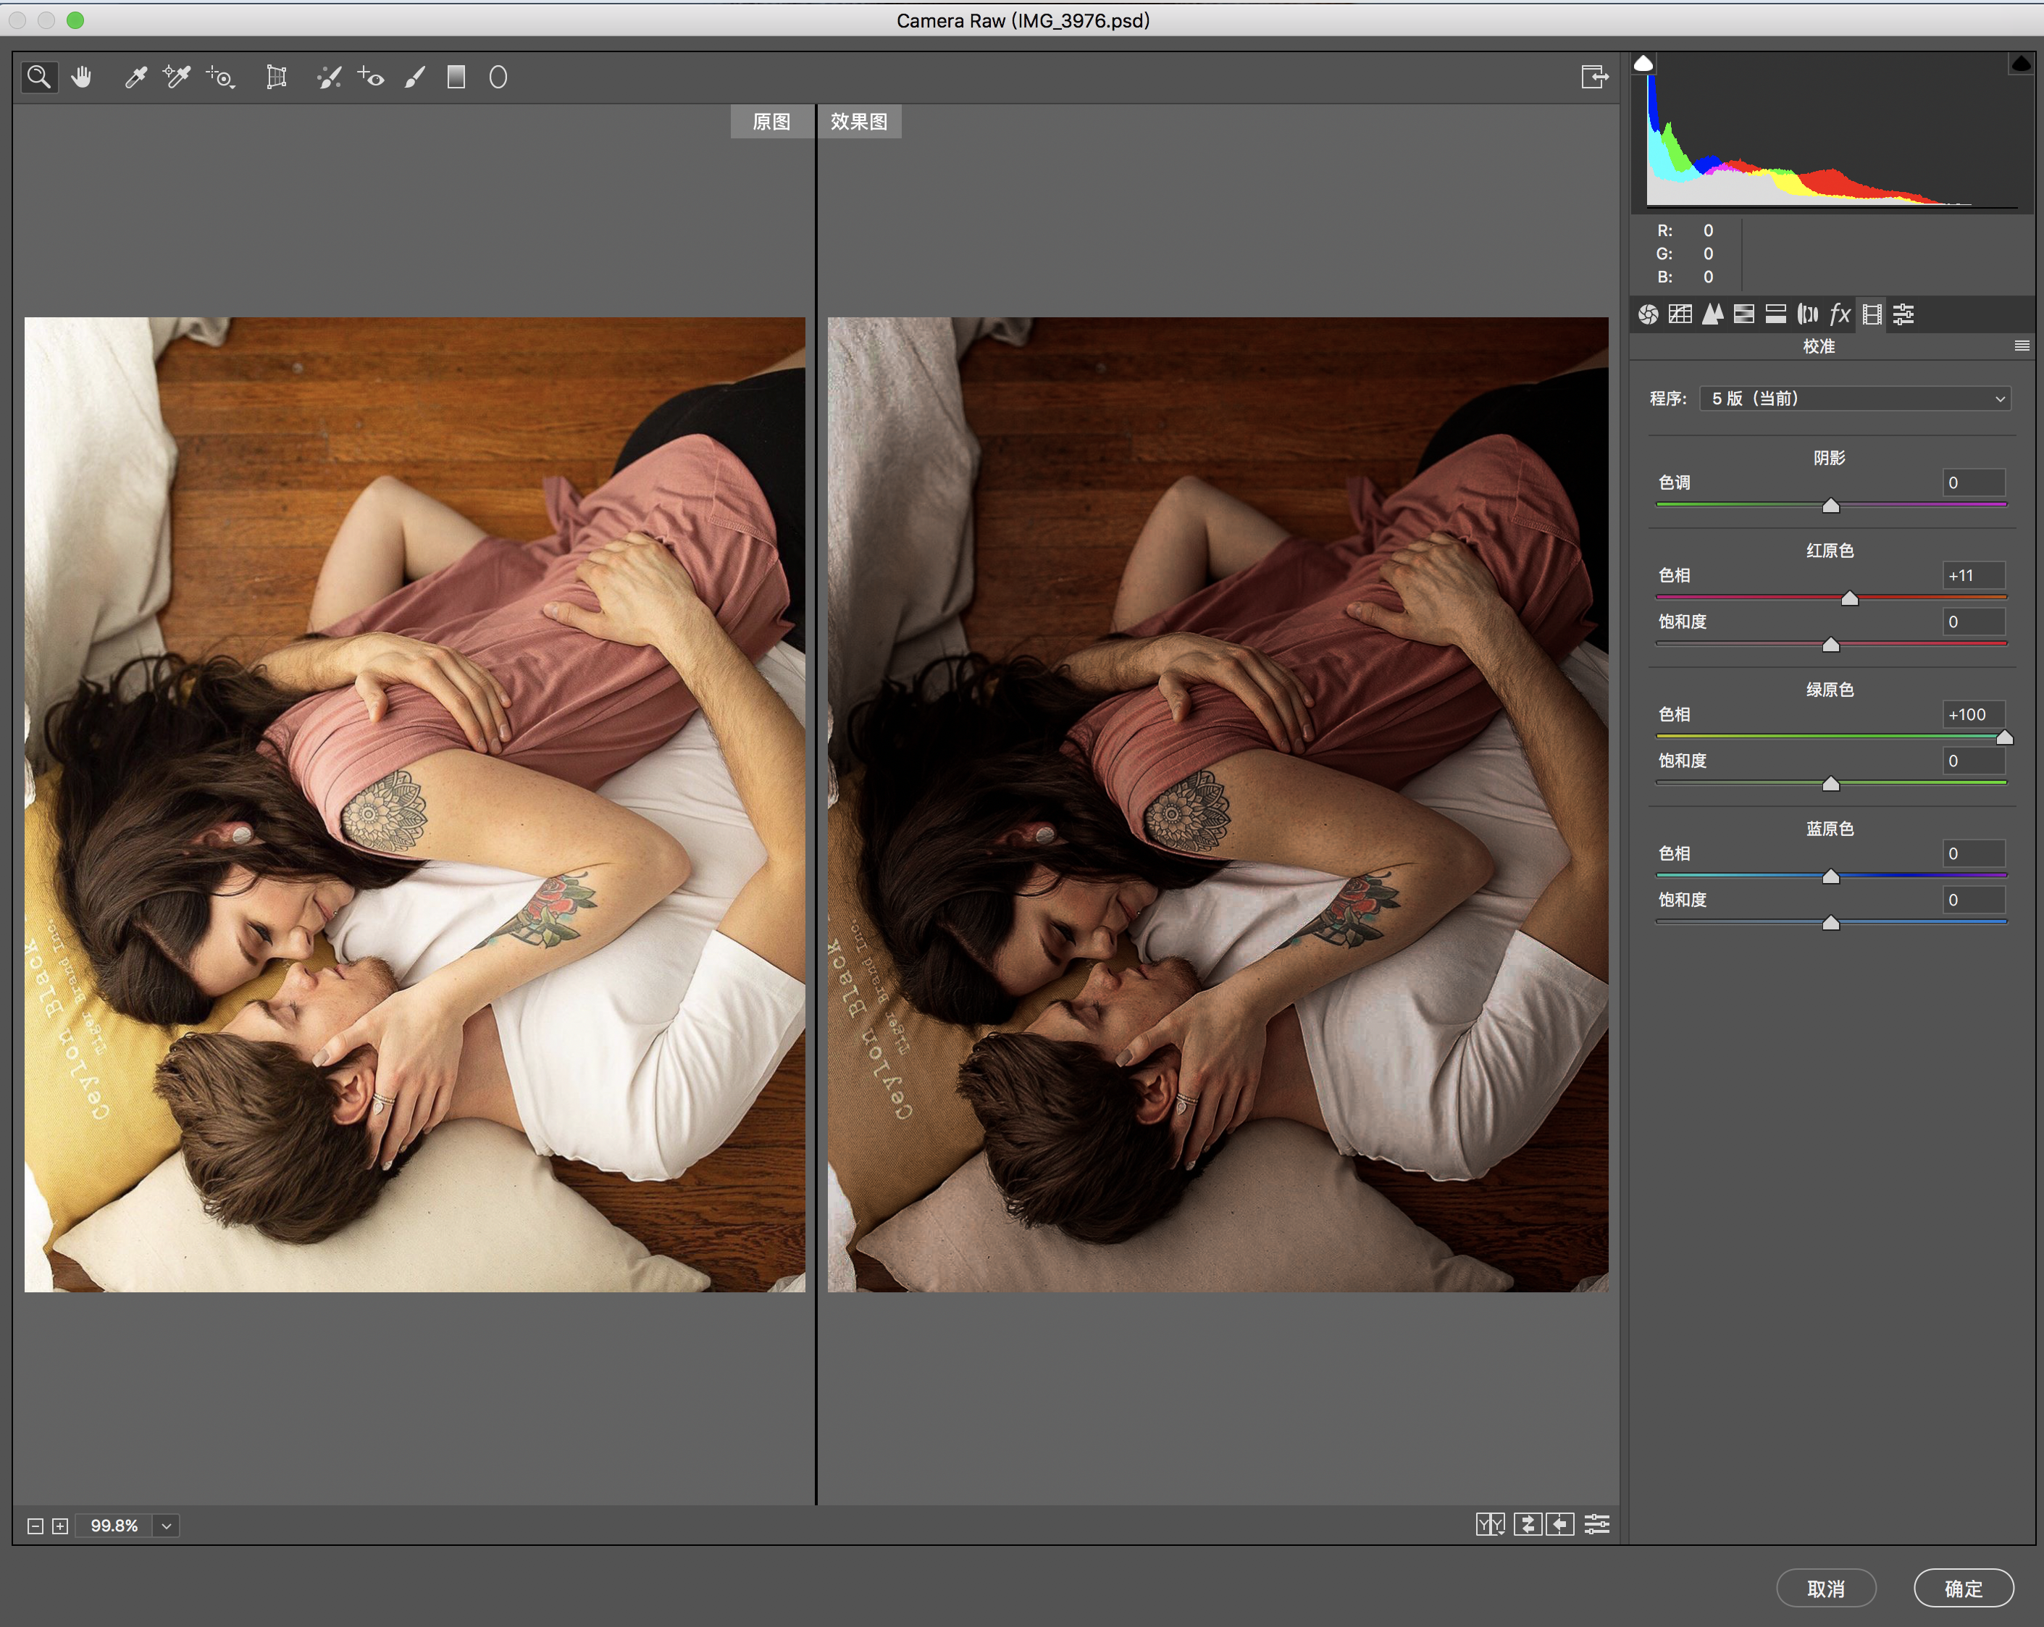2044x1627 pixels.
Task: Click the 取消 cancel button
Action: (x=1825, y=1588)
